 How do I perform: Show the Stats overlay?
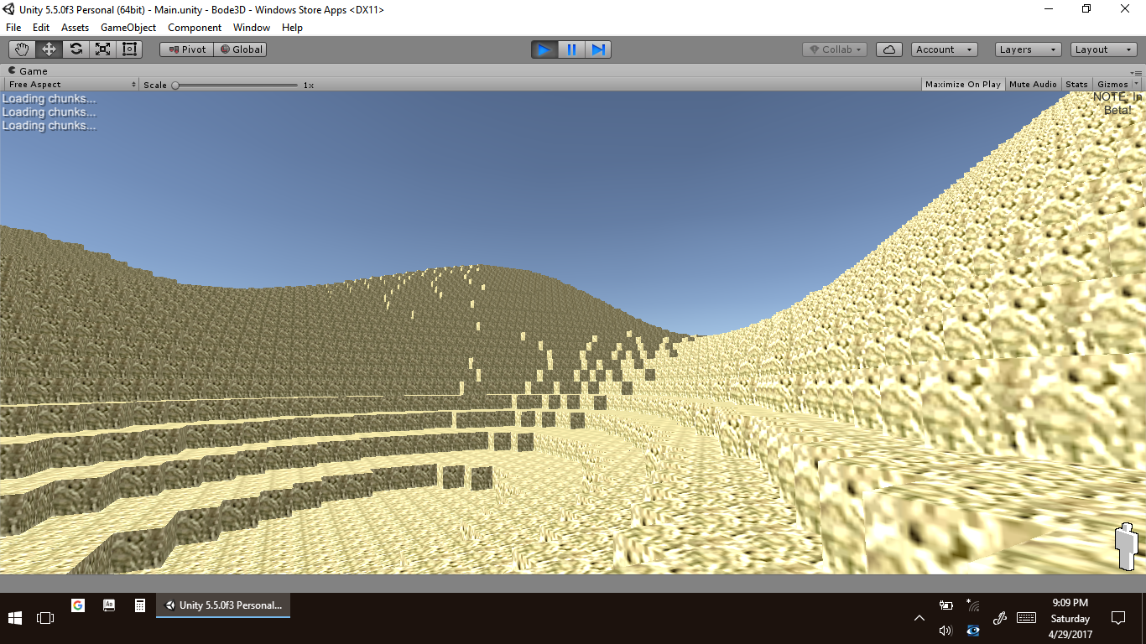click(1076, 85)
